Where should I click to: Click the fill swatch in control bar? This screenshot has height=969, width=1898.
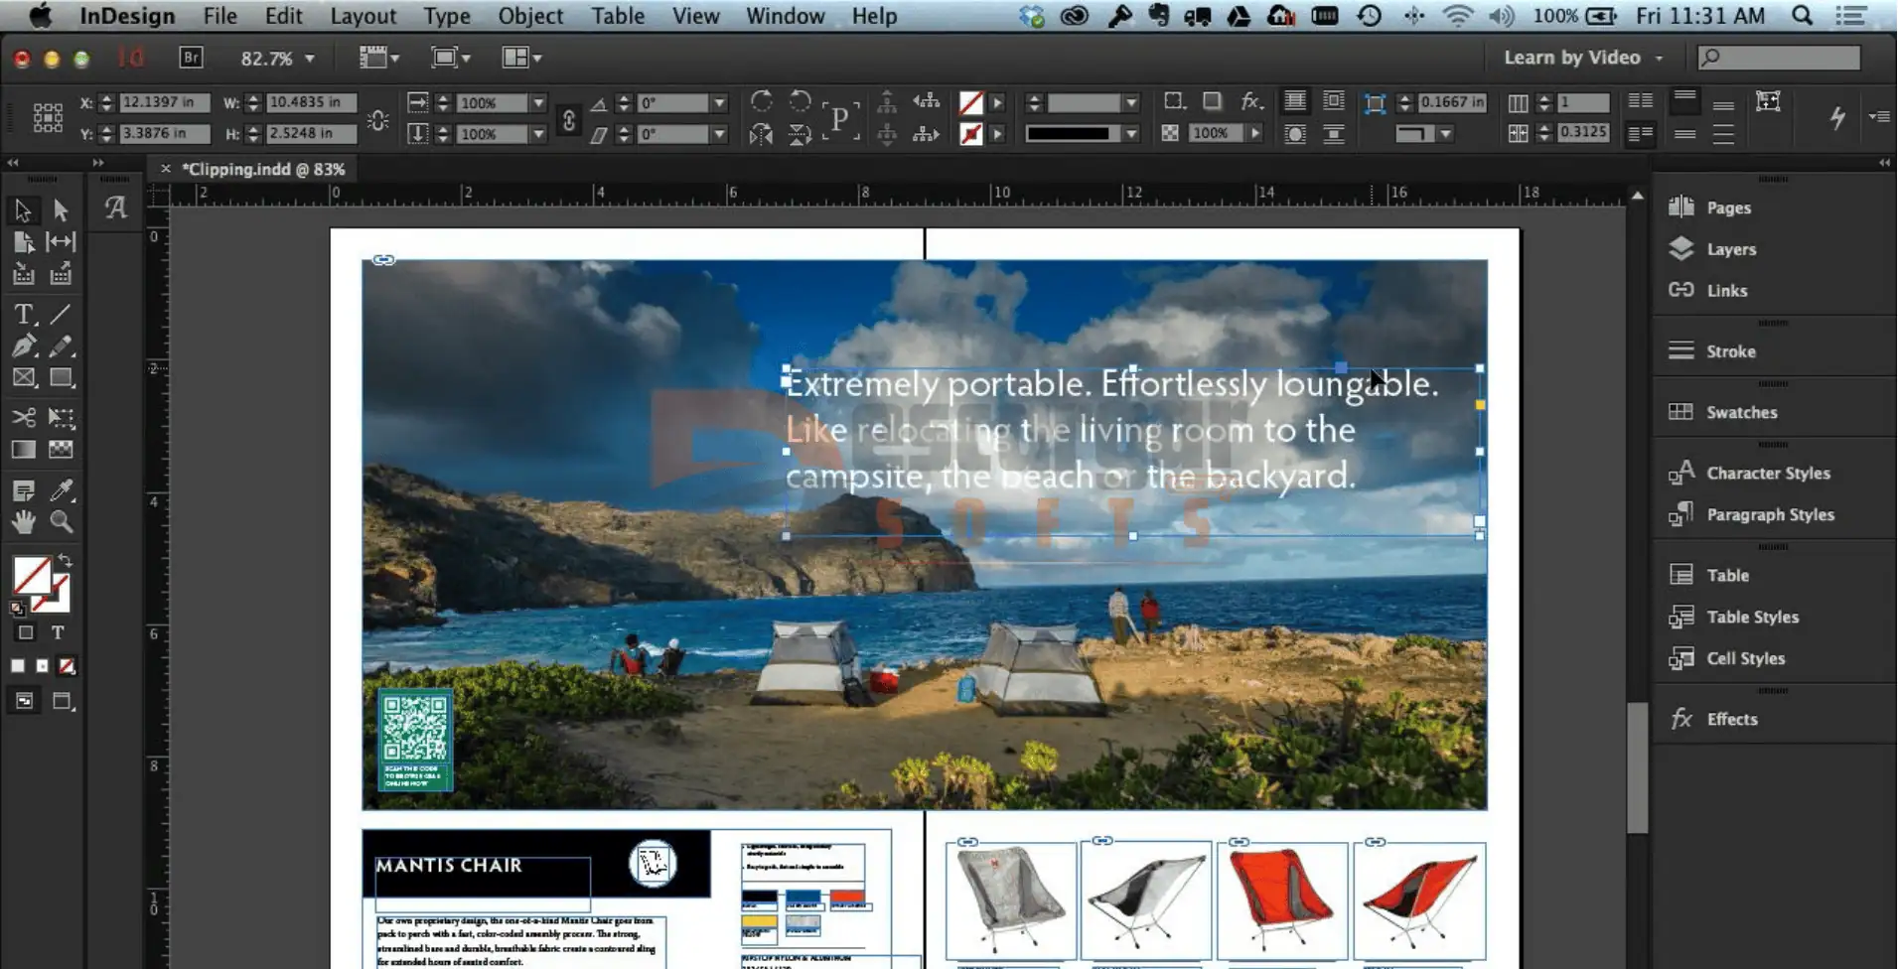click(x=971, y=102)
